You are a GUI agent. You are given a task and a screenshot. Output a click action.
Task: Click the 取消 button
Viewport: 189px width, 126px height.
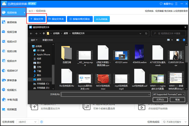tap(177, 100)
